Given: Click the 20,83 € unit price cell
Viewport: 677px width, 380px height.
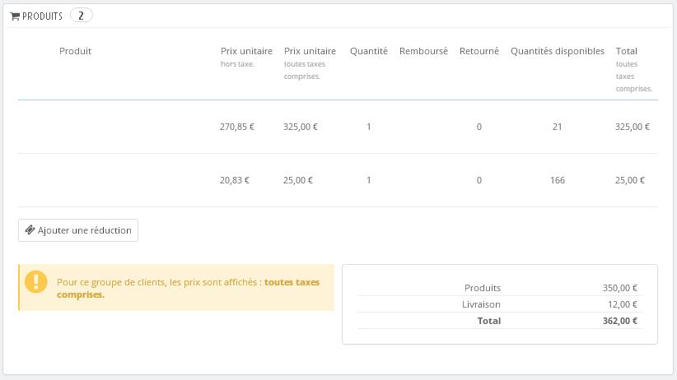Looking at the screenshot, I should [x=235, y=180].
